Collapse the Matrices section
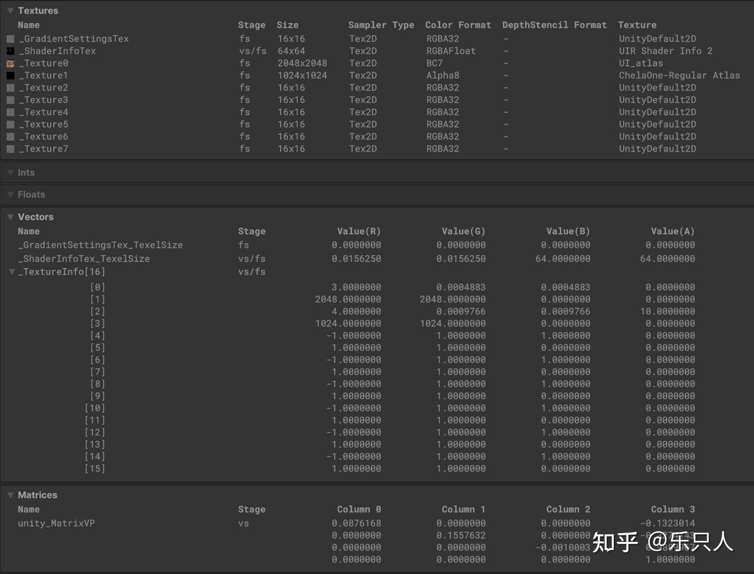 click(10, 494)
